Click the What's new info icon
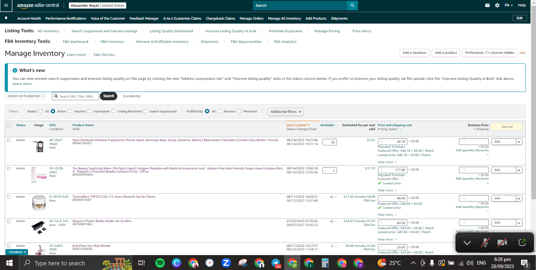Screen dimensions: 536x270 click(15, 70)
